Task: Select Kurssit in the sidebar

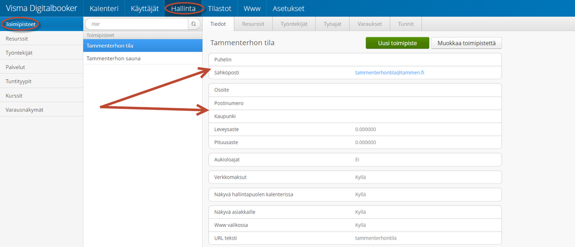Action: pos(41,95)
